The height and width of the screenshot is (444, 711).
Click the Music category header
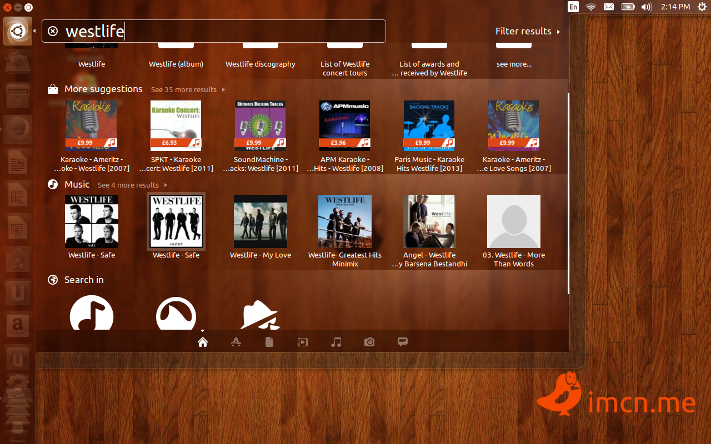[77, 184]
